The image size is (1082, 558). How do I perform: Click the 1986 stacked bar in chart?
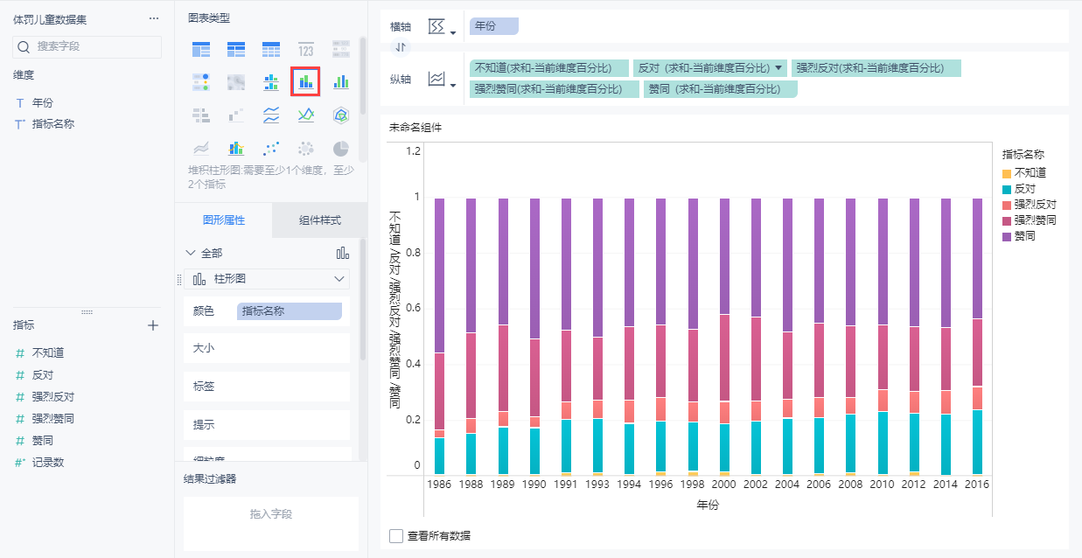click(x=439, y=337)
